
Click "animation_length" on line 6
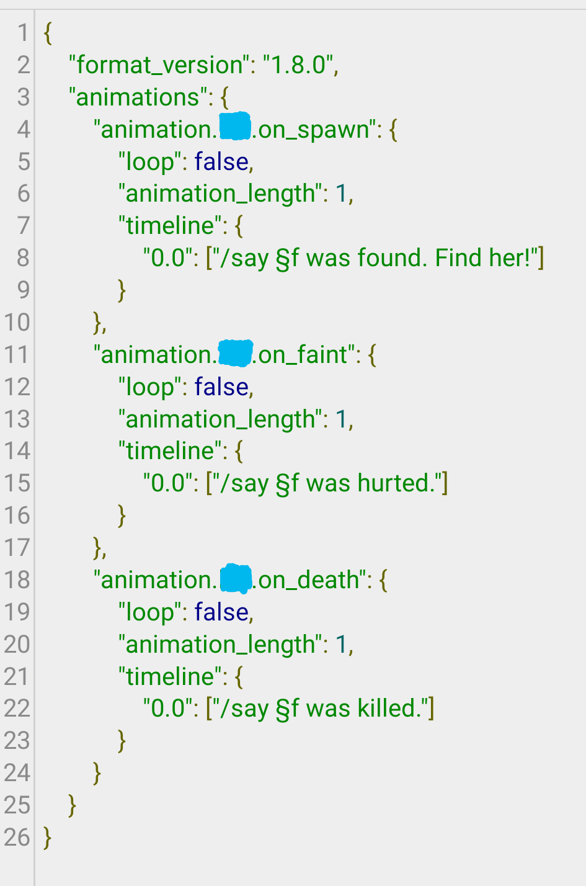tap(220, 194)
